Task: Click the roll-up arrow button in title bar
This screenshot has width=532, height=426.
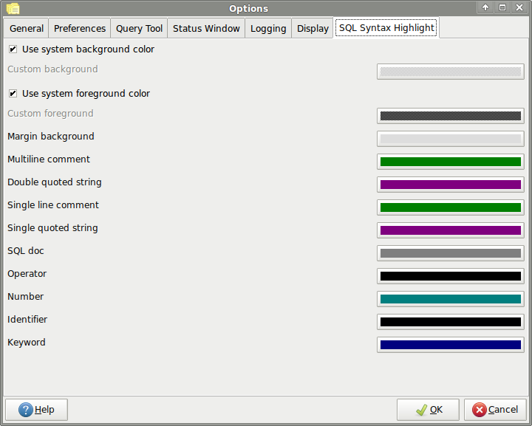Action: coord(485,7)
